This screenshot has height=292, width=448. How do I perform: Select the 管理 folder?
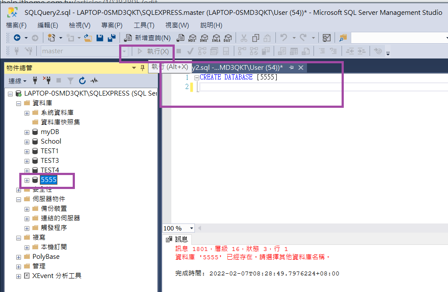39,266
